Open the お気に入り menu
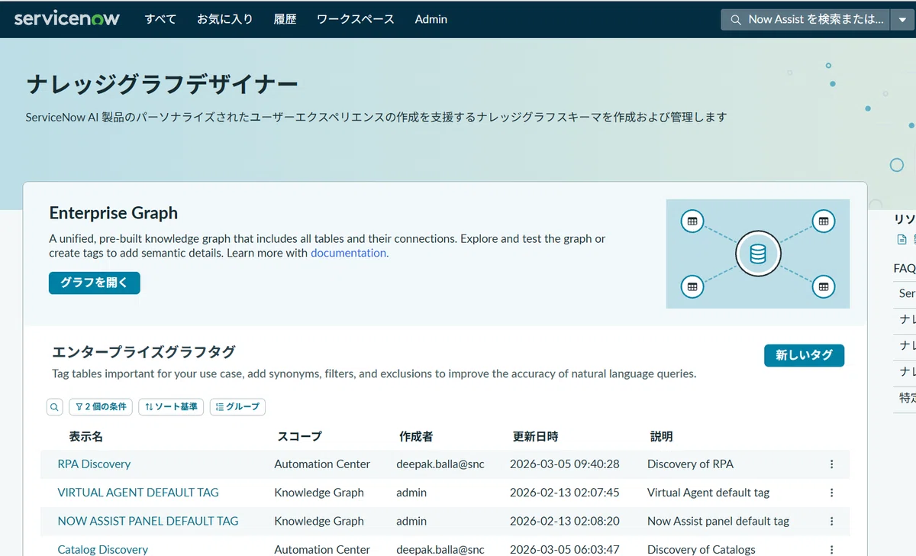This screenshot has height=556, width=916. 224,19
